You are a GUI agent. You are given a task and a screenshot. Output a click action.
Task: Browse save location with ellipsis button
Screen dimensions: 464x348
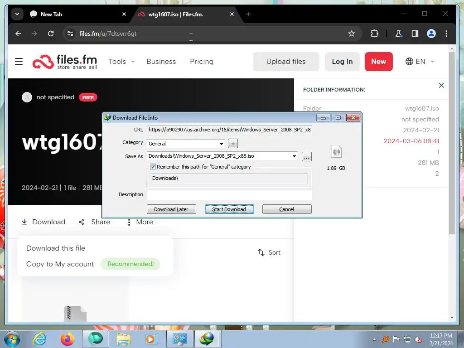point(307,156)
